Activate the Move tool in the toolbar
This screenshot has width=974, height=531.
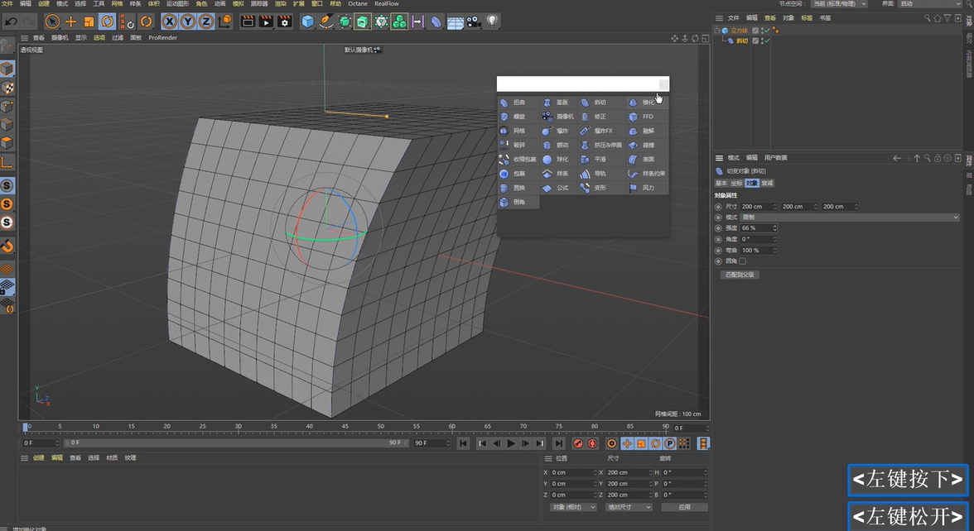(x=71, y=22)
